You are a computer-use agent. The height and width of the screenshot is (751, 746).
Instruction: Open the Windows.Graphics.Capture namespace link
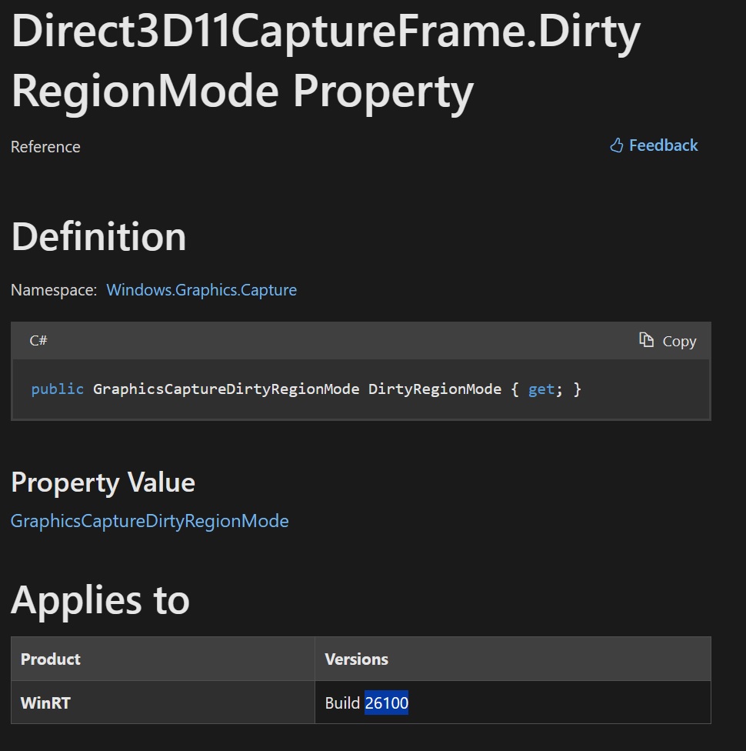(201, 290)
